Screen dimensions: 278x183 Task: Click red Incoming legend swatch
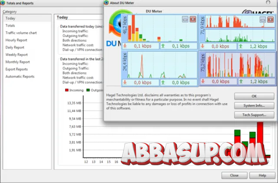[66, 90]
